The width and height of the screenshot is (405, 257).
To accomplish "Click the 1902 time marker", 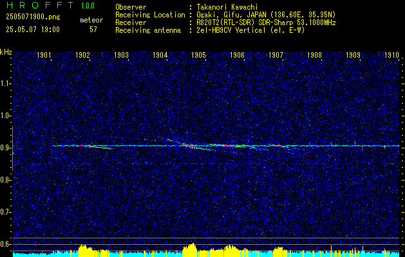I will coord(82,55).
